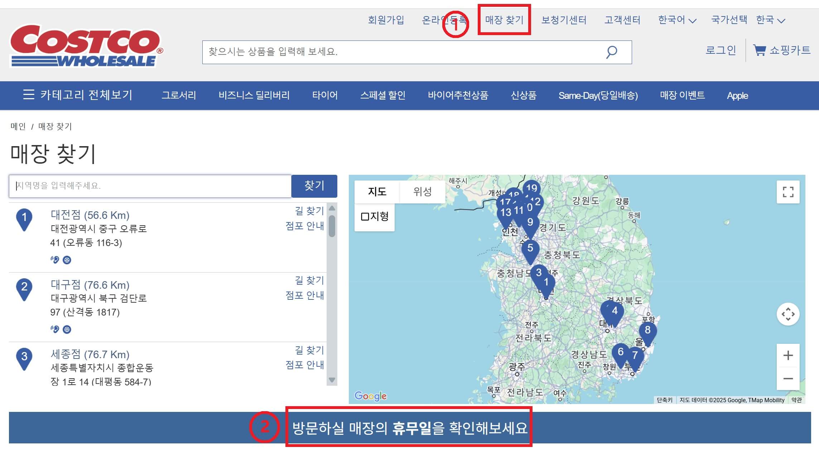The width and height of the screenshot is (819, 452).
Task: Open 대구점 (76.6 Km) store link
Action: click(90, 285)
